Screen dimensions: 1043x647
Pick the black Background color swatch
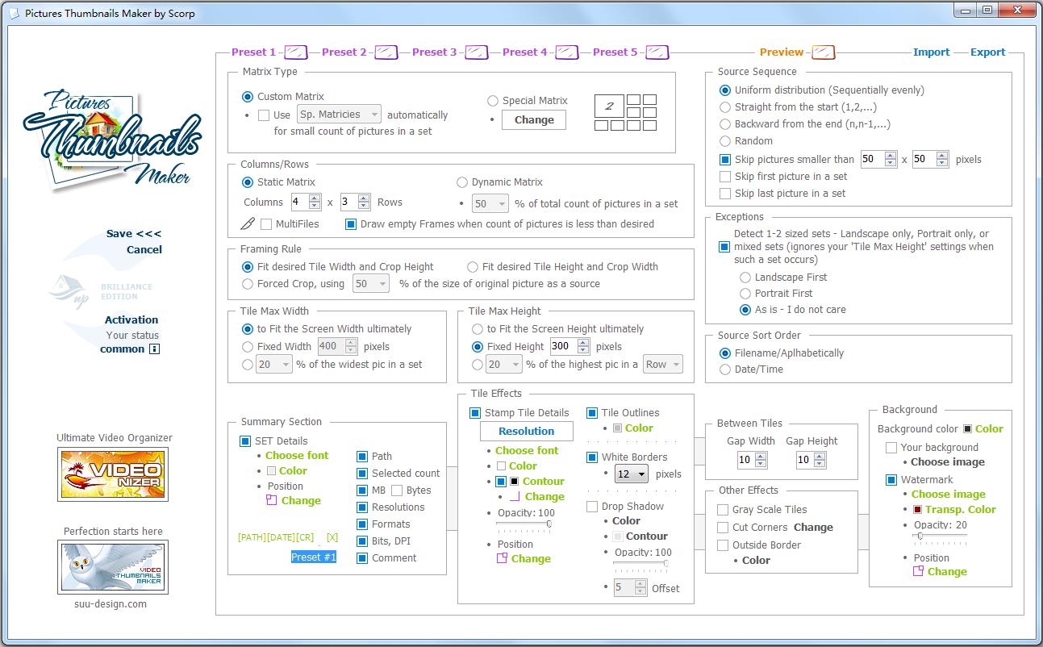(967, 429)
